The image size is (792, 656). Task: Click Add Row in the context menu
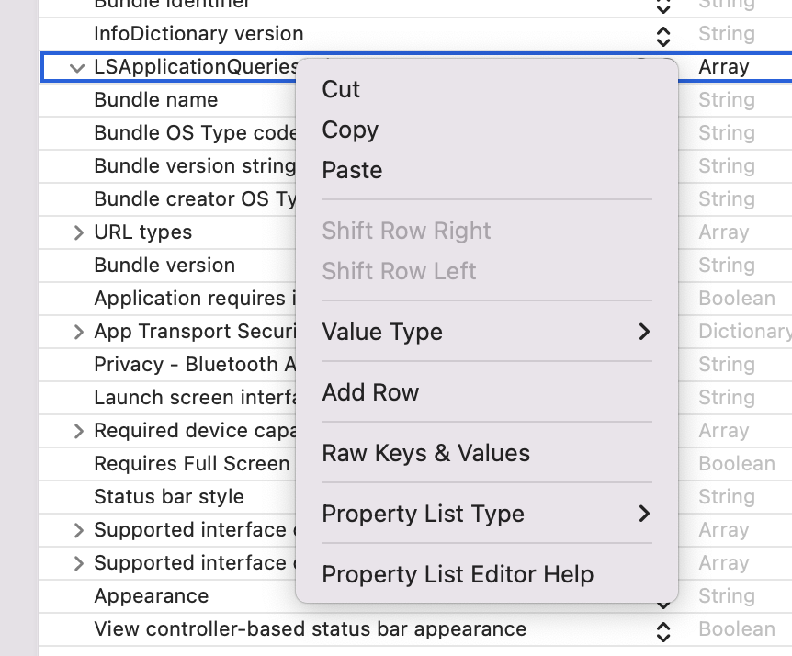[370, 392]
